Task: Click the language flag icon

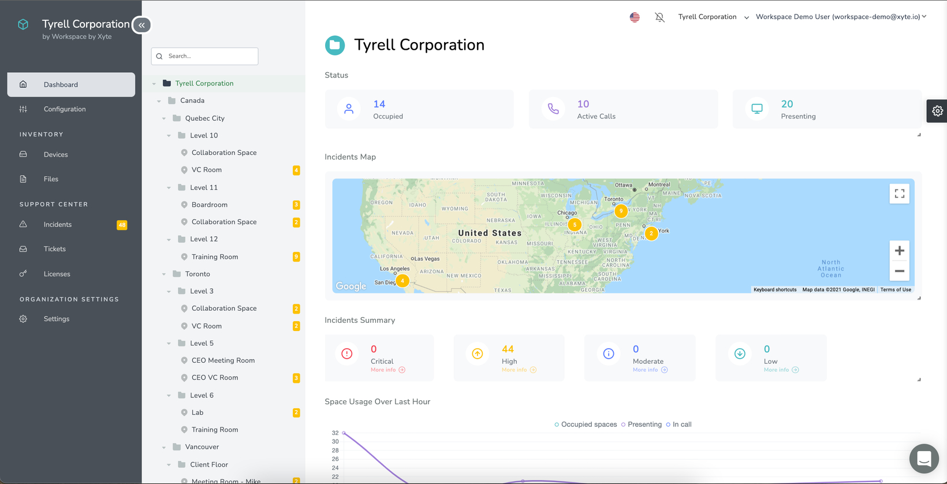Action: 635,17
